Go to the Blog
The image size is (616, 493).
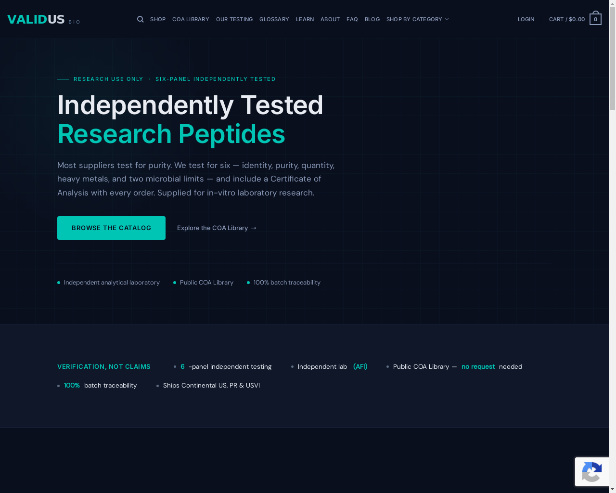pyautogui.click(x=372, y=19)
